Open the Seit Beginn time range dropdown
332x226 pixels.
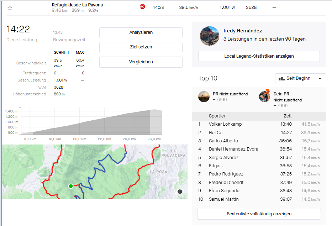click(301, 78)
